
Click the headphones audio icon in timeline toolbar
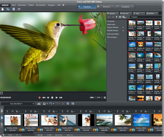pyautogui.click(x=44, y=104)
